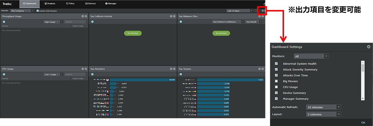Image resolution: width=373 pixels, height=126 pixels.
Task: Click scroll down arrow in monitors list
Action: pos(363,99)
